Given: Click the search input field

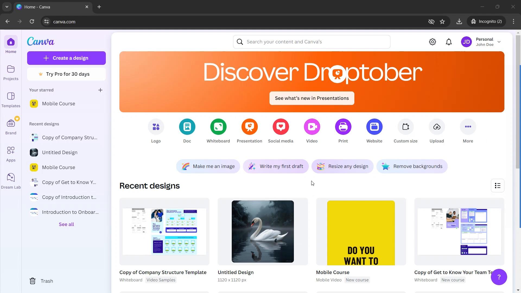Looking at the screenshot, I should [311, 42].
